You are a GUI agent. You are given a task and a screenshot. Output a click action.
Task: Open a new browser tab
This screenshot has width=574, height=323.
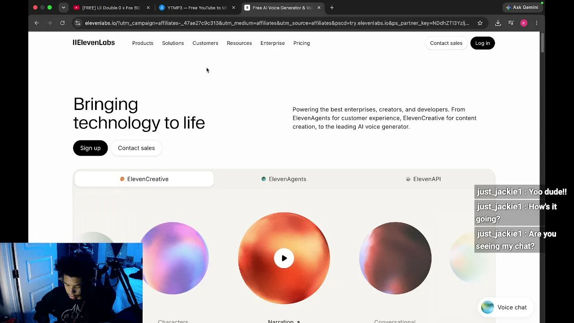[x=332, y=8]
